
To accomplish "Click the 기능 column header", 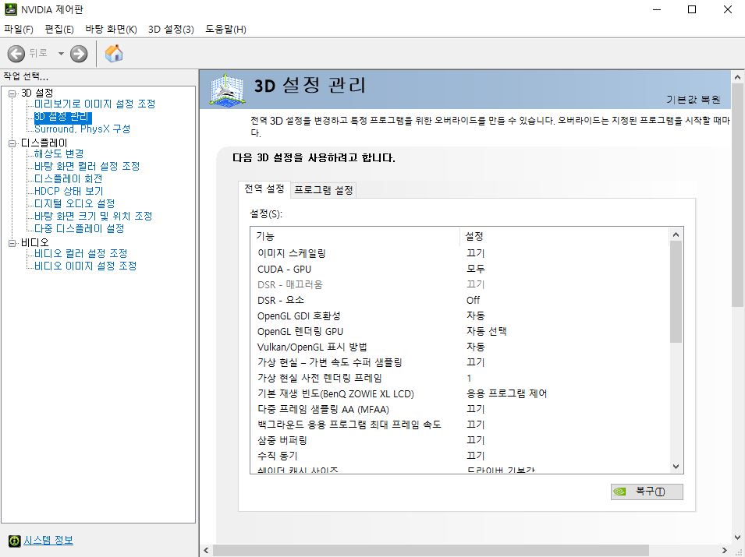I will coord(355,236).
